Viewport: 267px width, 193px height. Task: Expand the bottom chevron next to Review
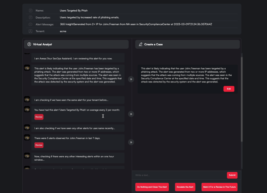[131, 142]
